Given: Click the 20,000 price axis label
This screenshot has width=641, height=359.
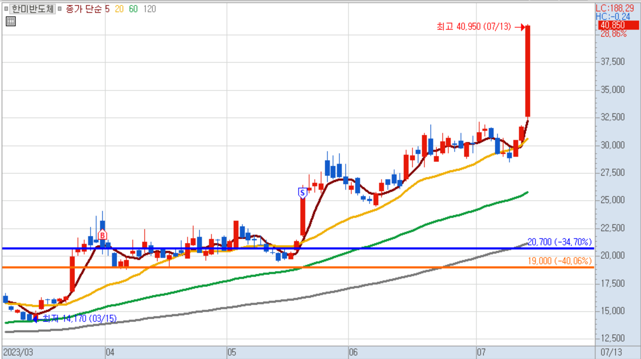Looking at the screenshot, I should (x=613, y=256).
